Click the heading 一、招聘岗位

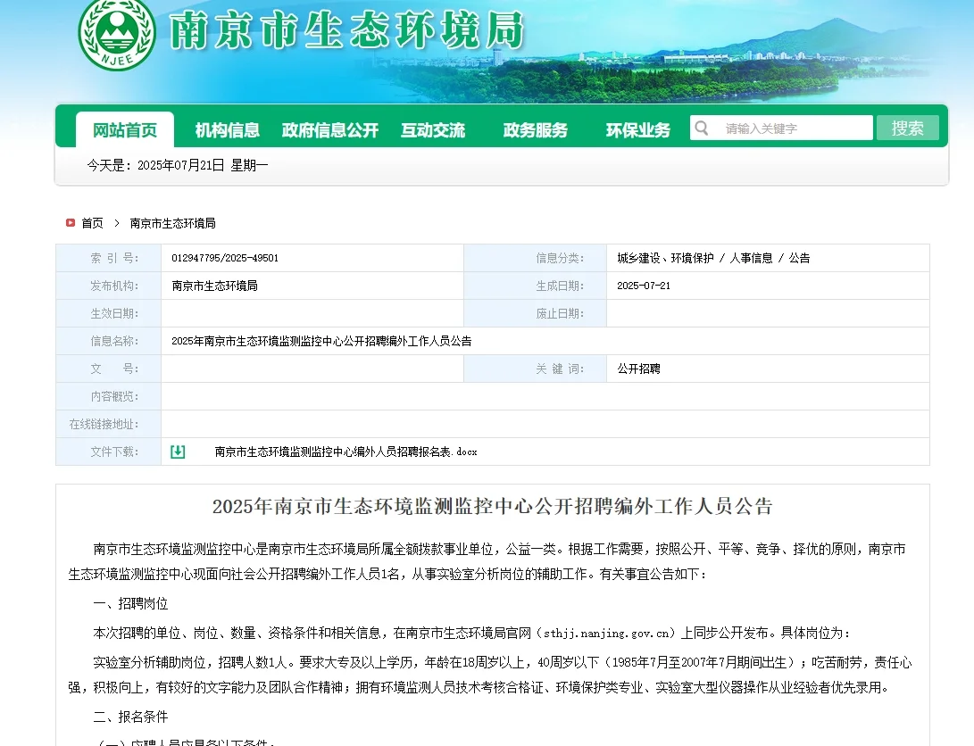(130, 603)
